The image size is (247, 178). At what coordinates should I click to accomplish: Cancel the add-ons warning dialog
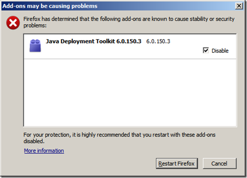219,163
